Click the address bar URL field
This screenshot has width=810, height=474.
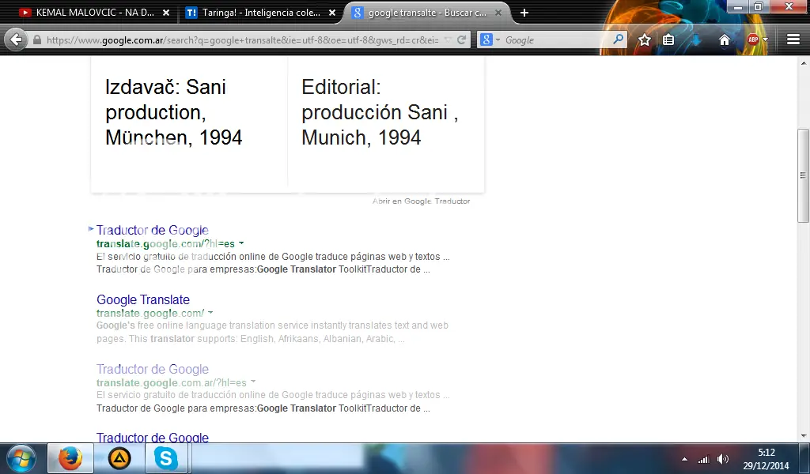[241, 39]
